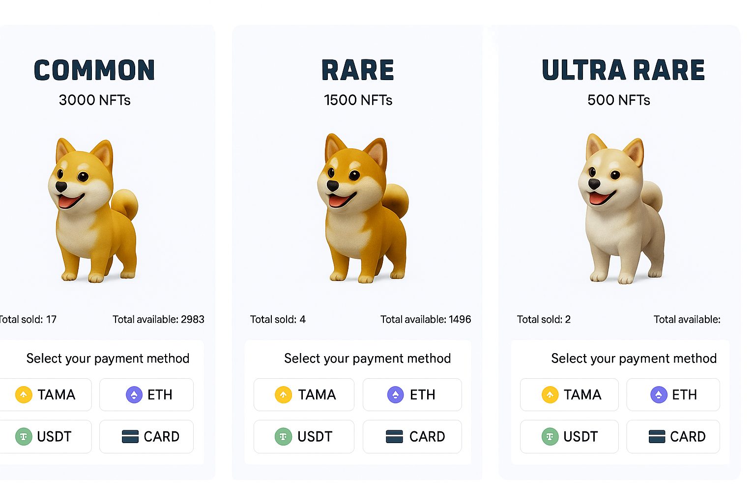Select CARD payment for Common NFT
This screenshot has height=503, width=755.
(146, 436)
